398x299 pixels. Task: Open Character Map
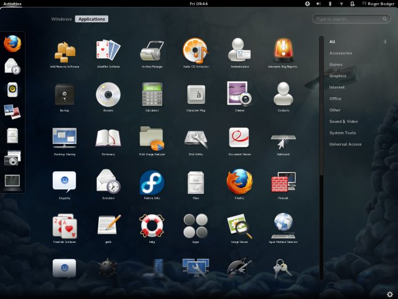point(196,97)
